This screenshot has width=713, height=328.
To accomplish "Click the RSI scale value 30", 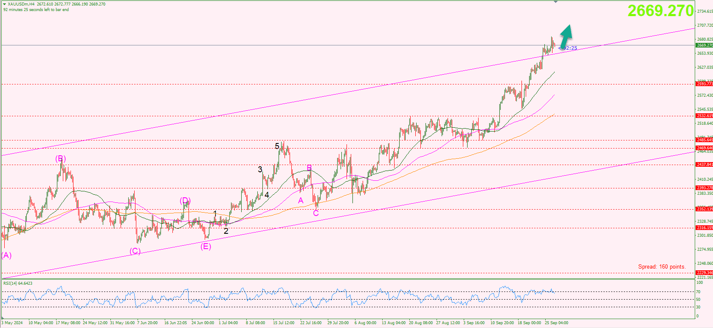I will pos(698,307).
